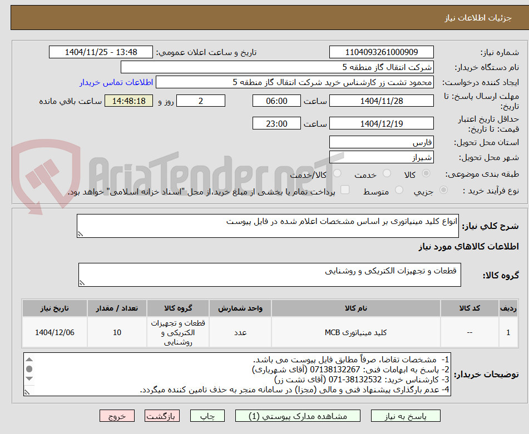Click the تعداد / مقدار column header
The image size is (529, 434).
117,308
